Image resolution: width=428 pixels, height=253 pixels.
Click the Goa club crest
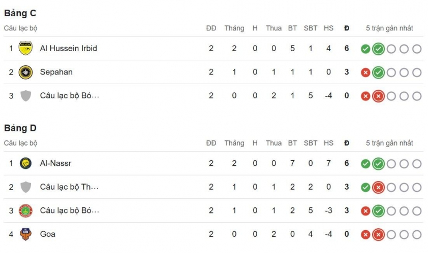[x=25, y=234]
